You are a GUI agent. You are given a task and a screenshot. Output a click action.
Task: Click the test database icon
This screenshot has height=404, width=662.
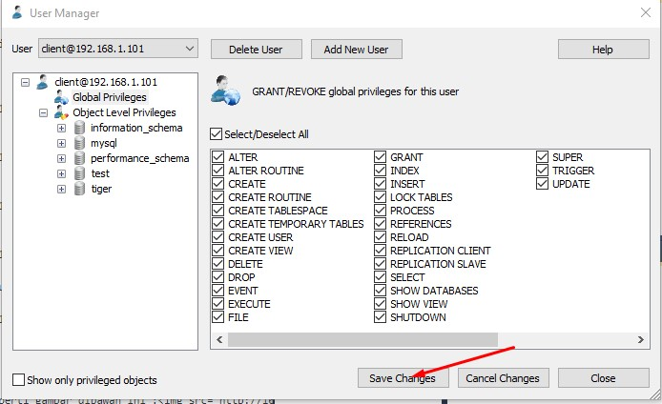79,173
